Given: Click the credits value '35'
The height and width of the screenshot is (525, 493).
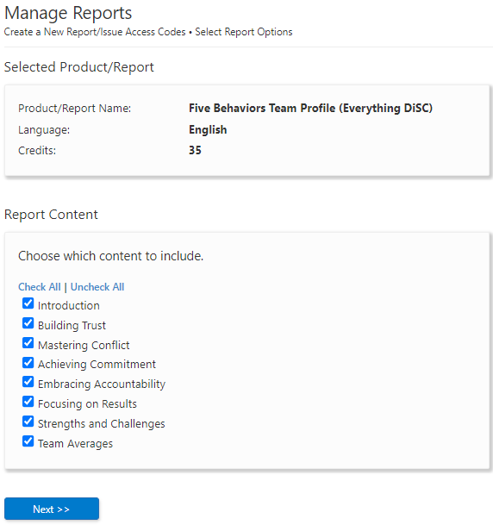Looking at the screenshot, I should pos(195,150).
